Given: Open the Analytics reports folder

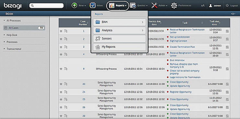Looking at the screenshot, I should point(120,30).
